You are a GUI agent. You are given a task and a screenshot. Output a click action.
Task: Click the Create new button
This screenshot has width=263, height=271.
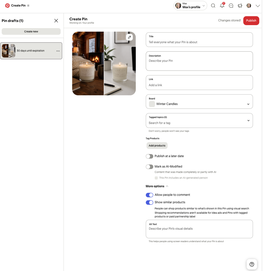pos(31,31)
